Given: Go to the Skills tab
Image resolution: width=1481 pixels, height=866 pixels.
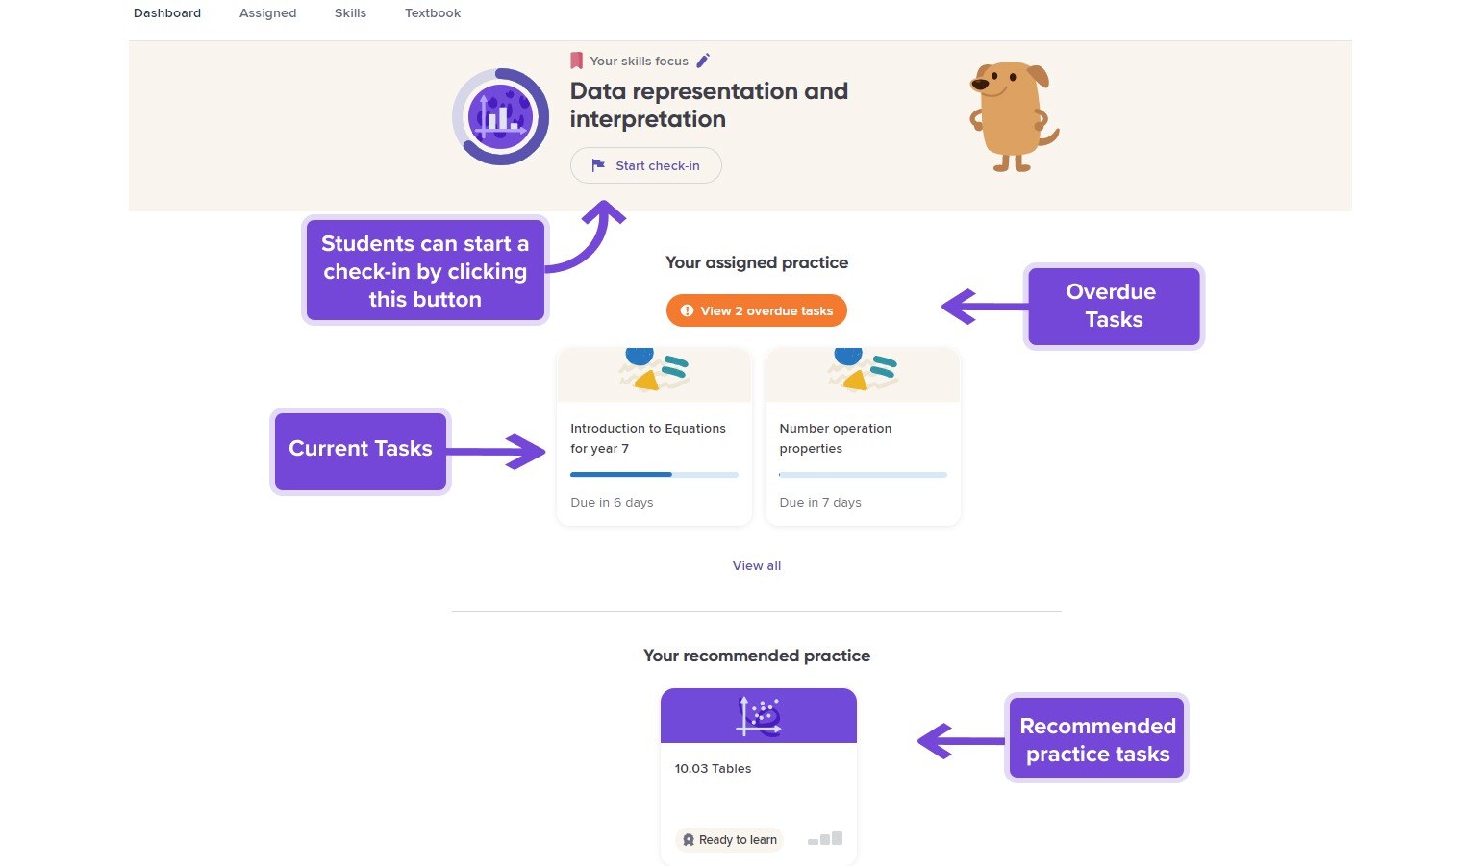Looking at the screenshot, I should (x=350, y=13).
